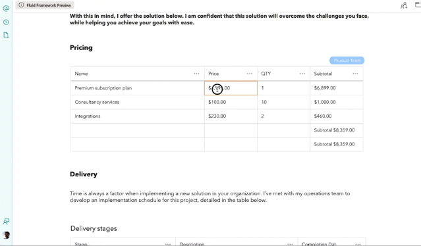Click the first Subtotal $8,359.00 cell

[x=337, y=130]
